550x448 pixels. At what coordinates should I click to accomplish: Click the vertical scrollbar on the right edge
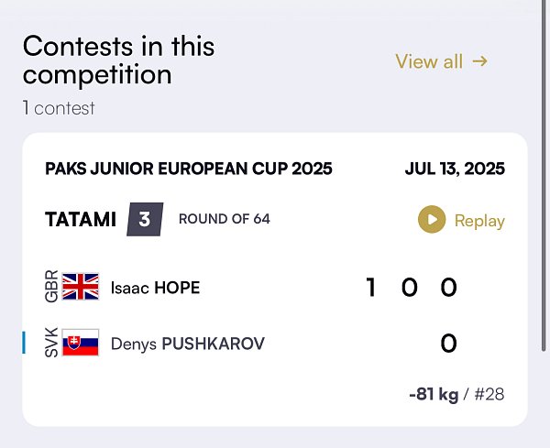544,175
